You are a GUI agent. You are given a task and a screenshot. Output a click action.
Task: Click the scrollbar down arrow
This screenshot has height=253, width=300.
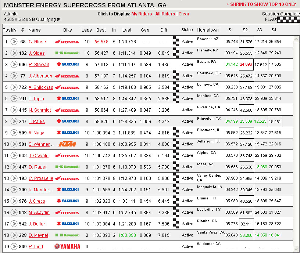pos(296,249)
